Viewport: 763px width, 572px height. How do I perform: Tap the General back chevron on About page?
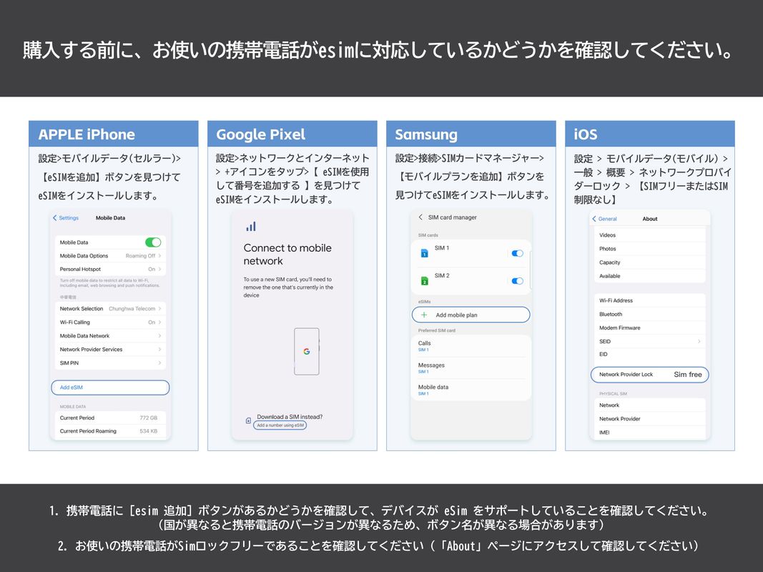(x=594, y=219)
